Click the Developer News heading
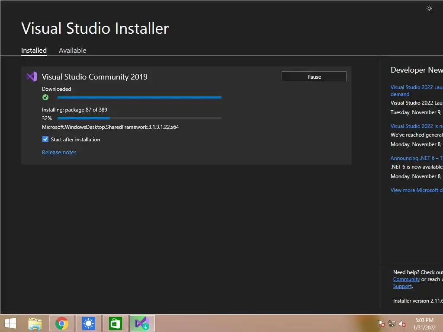443x332 pixels. 417,70
